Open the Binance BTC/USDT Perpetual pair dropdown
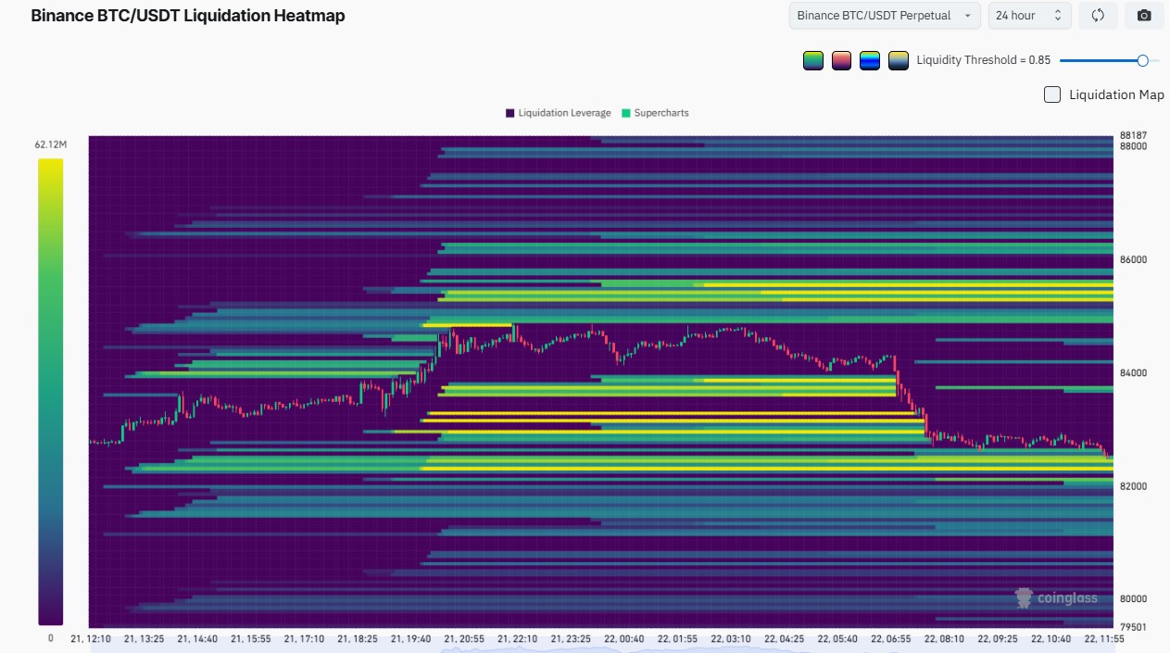 pos(884,16)
